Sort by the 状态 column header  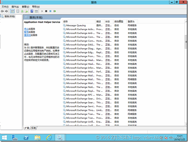(x=109, y=21)
